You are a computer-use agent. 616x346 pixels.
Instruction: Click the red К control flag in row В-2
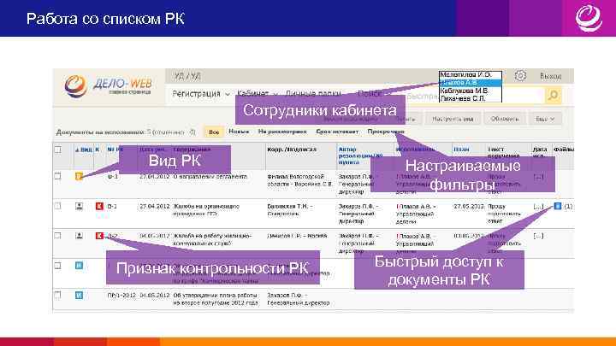click(99, 236)
